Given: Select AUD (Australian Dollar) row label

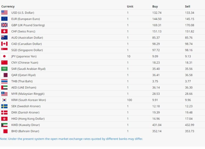Looking at the screenshot, I should [x=27, y=38].
